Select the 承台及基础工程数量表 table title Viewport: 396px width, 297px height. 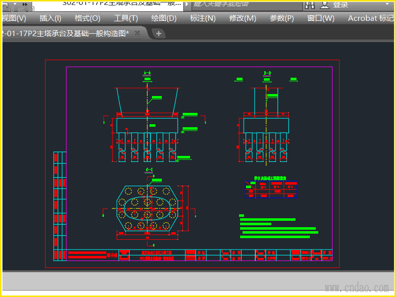tap(270, 178)
